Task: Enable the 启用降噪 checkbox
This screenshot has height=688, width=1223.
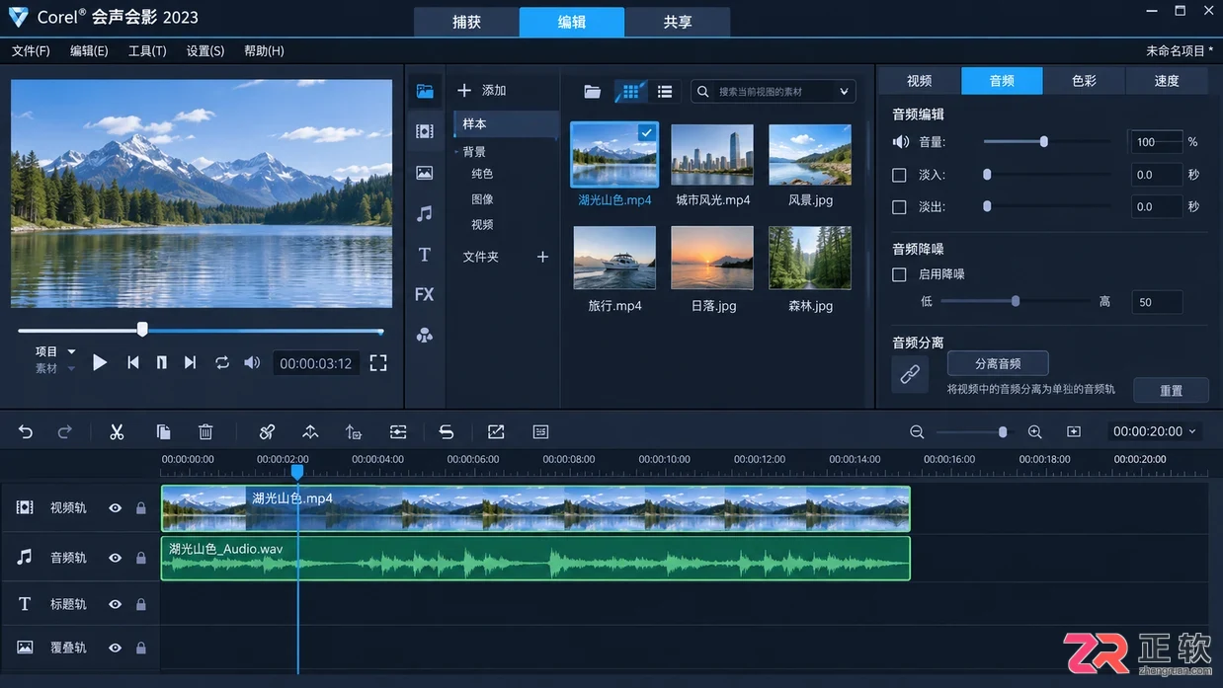Action: click(899, 274)
